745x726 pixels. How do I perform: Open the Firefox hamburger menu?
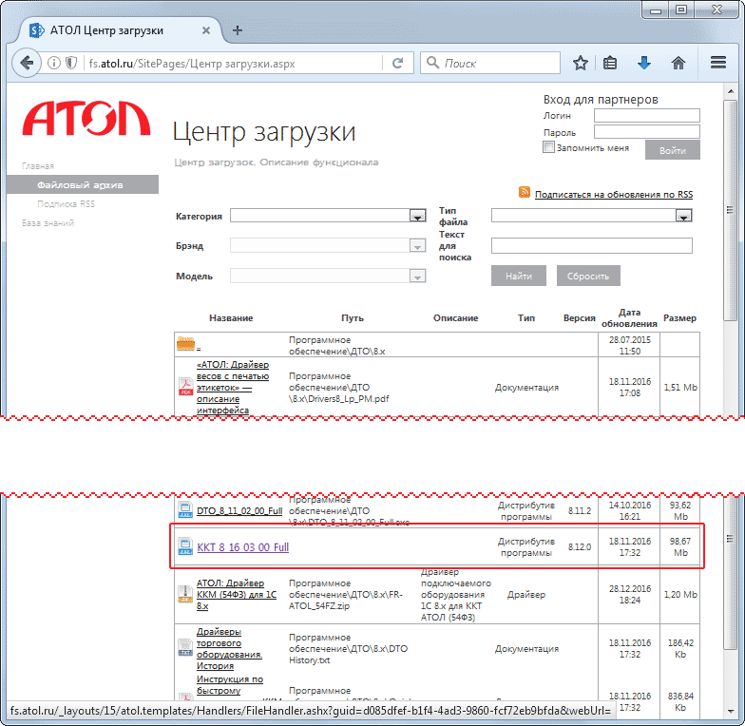click(x=718, y=63)
